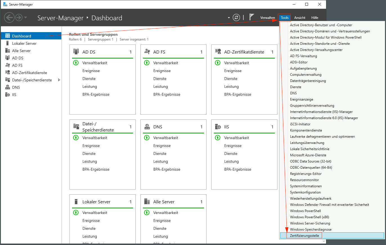Open the notifications flag icon
Screen dimensions: 386x245
pyautogui.click(x=252, y=17)
